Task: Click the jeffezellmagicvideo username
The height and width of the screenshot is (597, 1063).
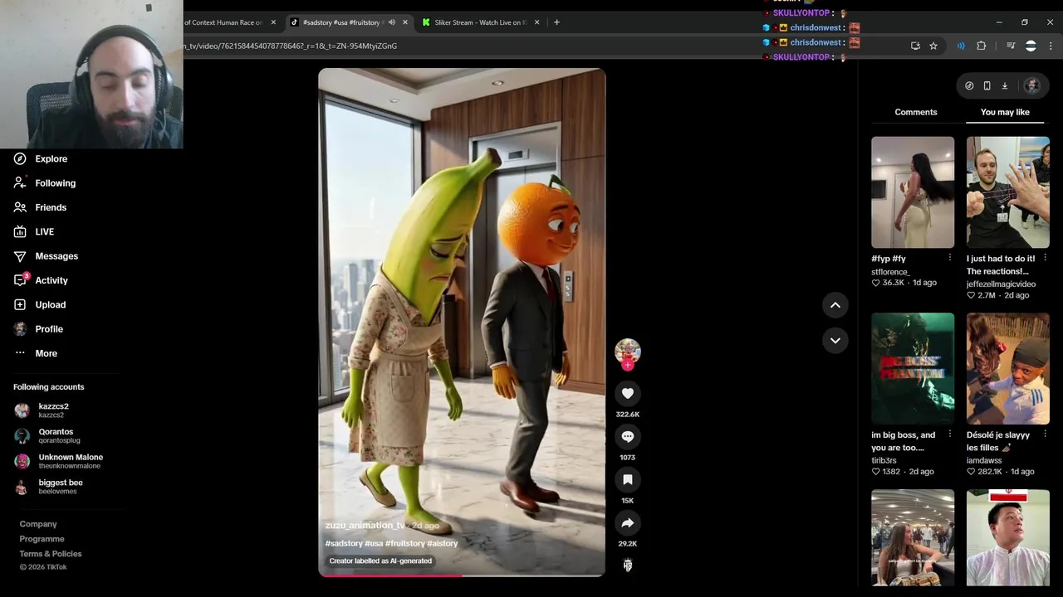Action: coord(1001,284)
